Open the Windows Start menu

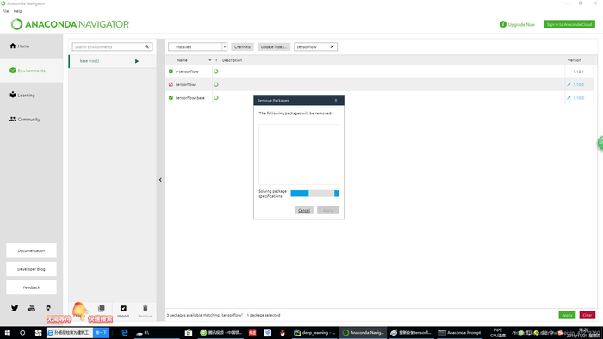(x=7, y=333)
